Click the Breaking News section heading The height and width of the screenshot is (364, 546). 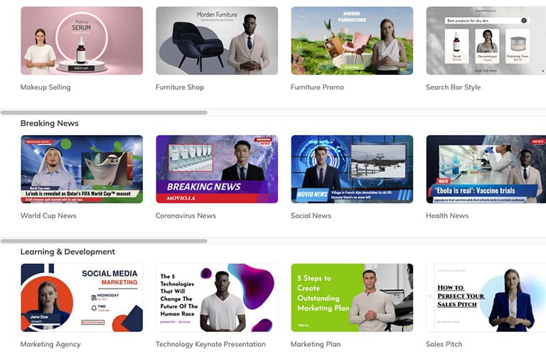[49, 123]
